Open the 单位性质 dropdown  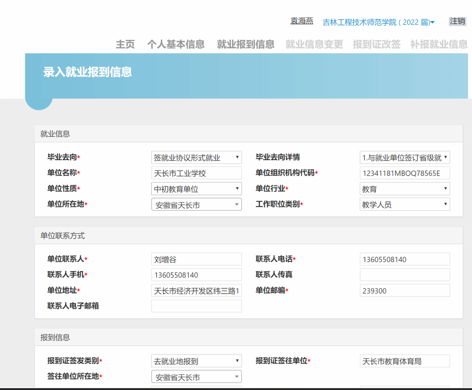(x=196, y=189)
